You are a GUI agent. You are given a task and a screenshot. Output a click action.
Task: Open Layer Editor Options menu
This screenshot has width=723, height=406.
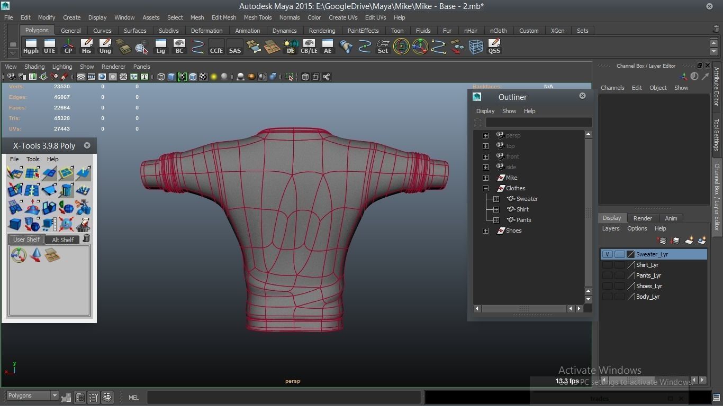[637, 228]
